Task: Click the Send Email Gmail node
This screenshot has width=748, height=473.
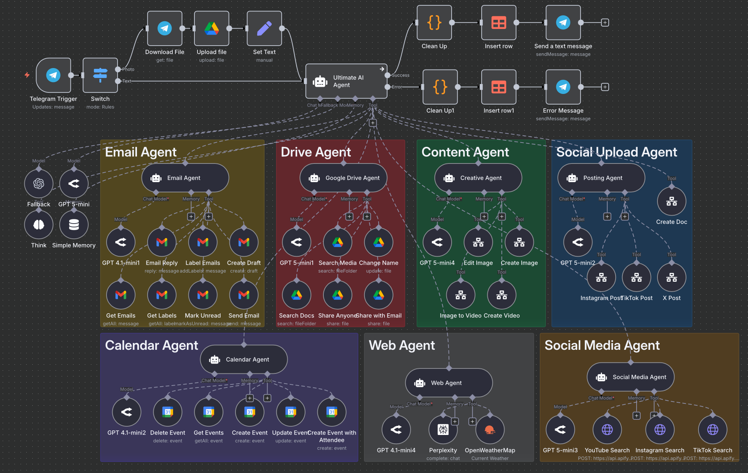Action: coord(243,295)
